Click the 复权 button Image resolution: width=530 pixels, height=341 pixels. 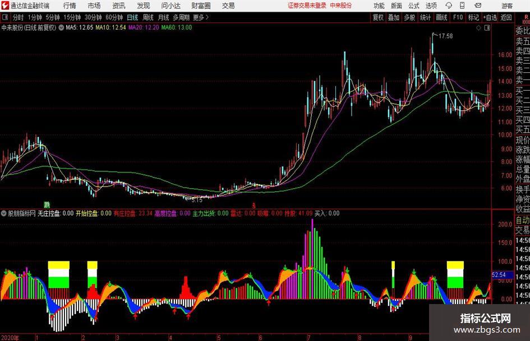[x=378, y=17]
